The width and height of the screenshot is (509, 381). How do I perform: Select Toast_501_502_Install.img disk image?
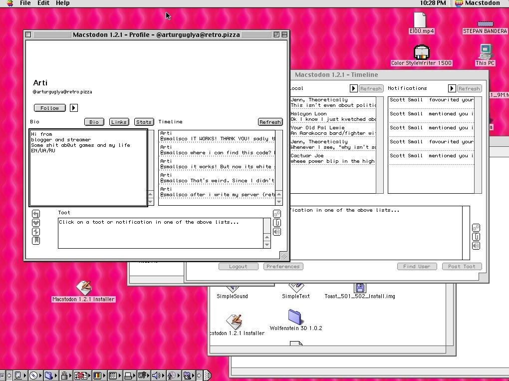(360, 292)
